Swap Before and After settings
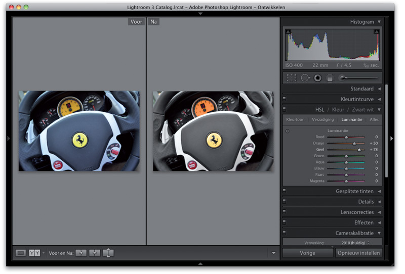 pyautogui.click(x=108, y=253)
